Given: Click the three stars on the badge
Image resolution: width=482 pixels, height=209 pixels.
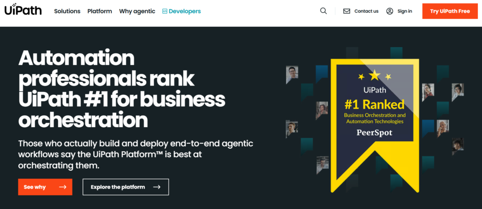Looking at the screenshot, I should 375,75.
